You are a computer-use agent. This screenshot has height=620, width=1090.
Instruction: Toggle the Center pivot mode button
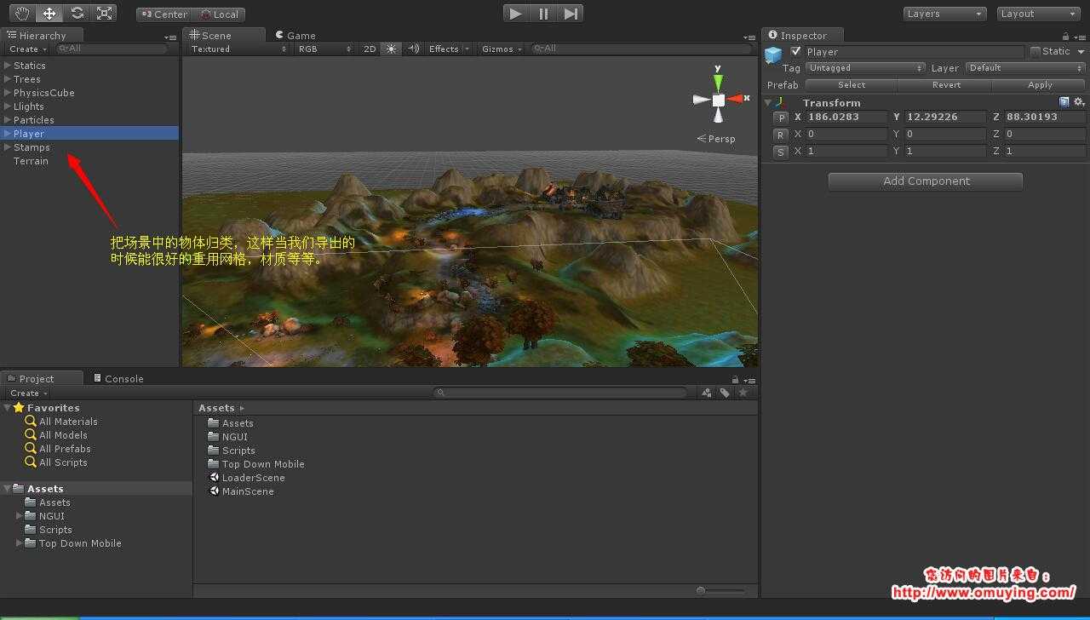[x=164, y=14]
